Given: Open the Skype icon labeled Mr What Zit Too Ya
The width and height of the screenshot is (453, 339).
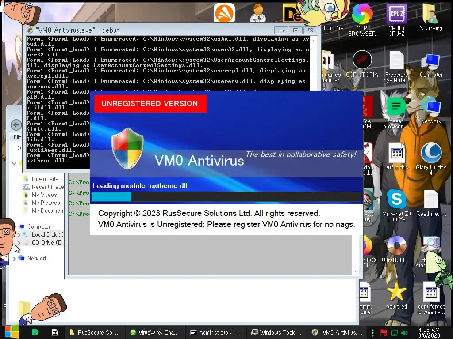Looking at the screenshot, I should point(396,205).
